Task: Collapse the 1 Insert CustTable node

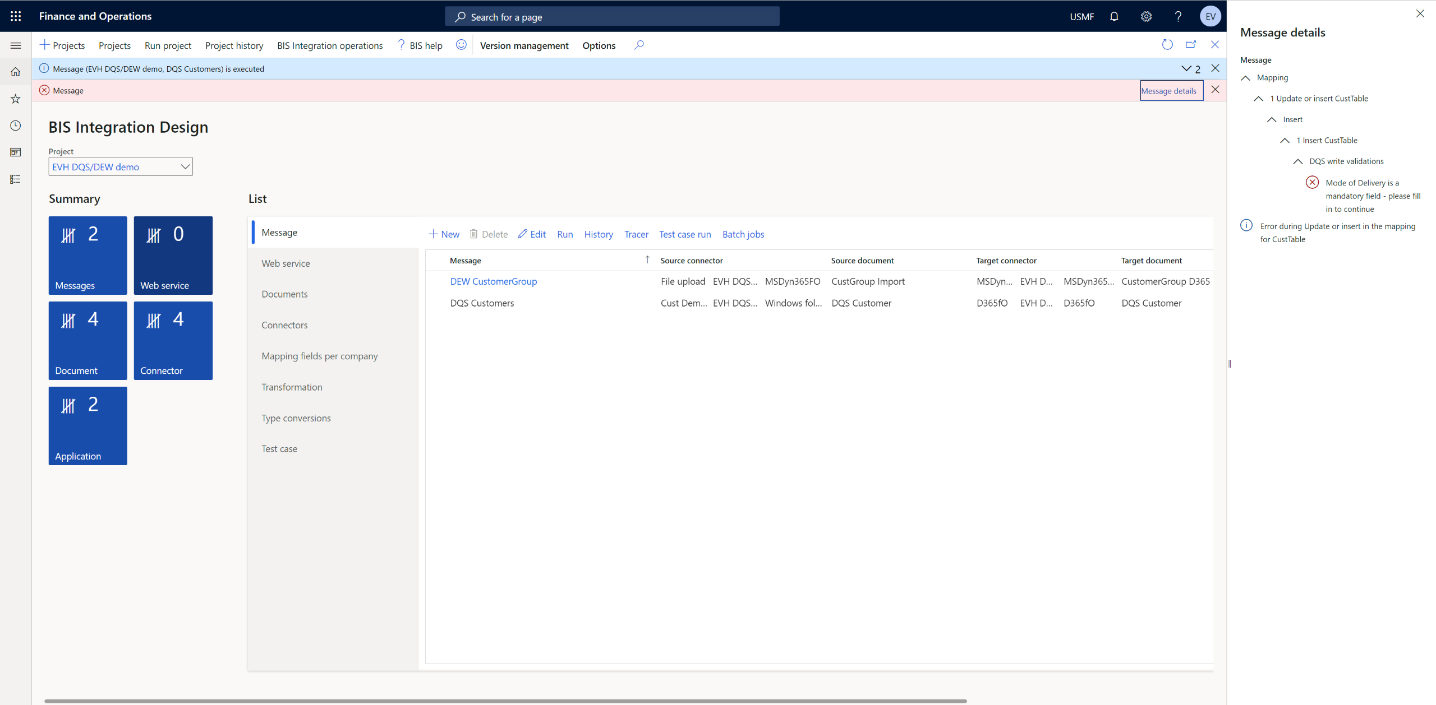Action: (x=1285, y=141)
